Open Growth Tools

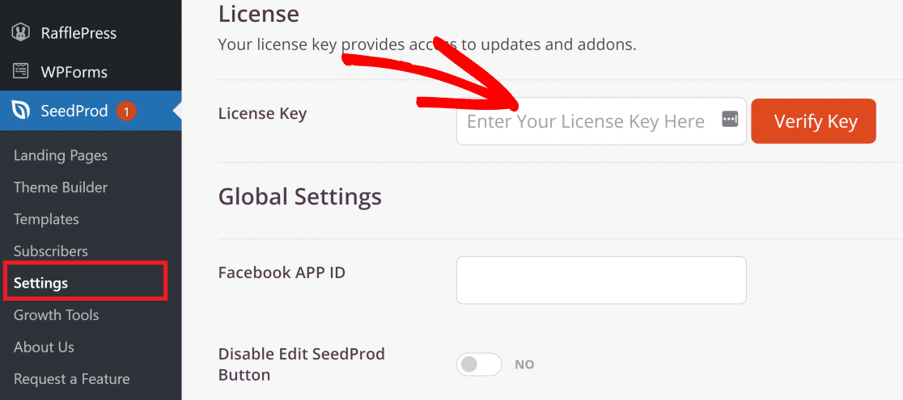click(x=57, y=315)
